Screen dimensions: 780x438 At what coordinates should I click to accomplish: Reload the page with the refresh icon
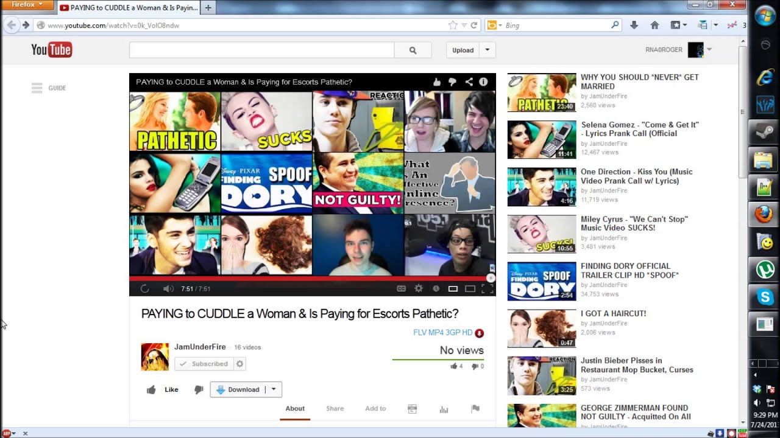point(474,26)
